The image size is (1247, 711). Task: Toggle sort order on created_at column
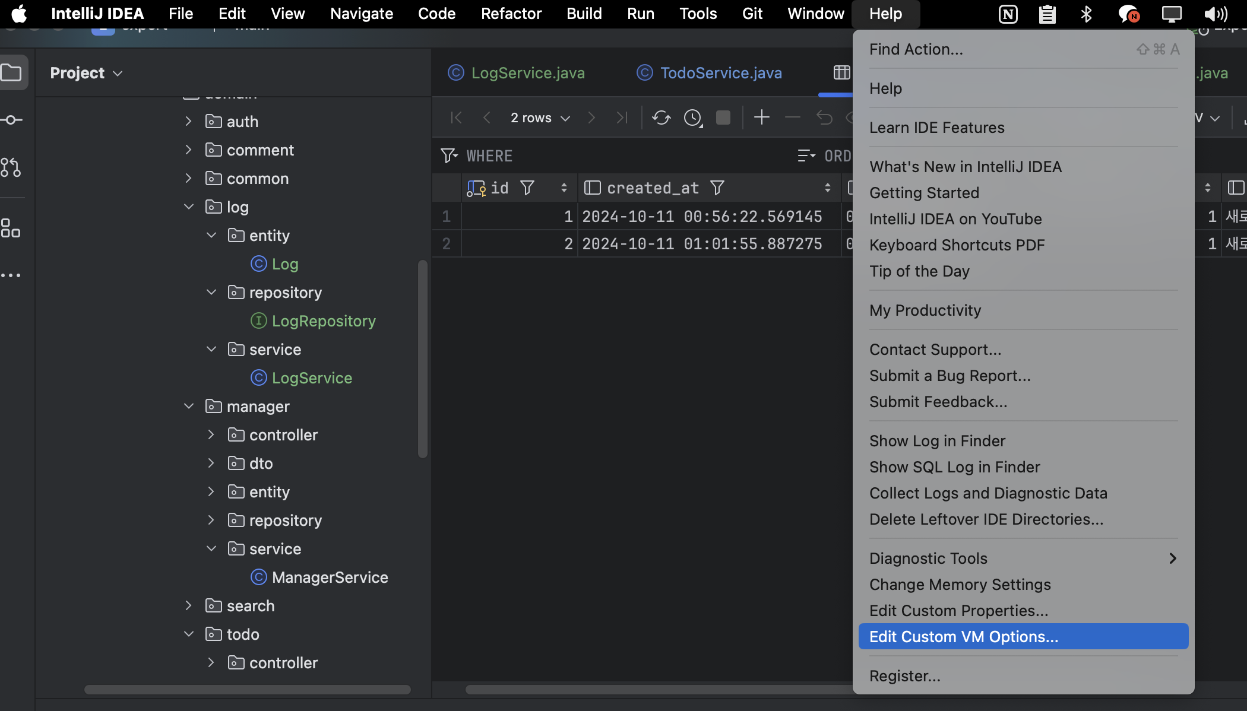point(827,188)
